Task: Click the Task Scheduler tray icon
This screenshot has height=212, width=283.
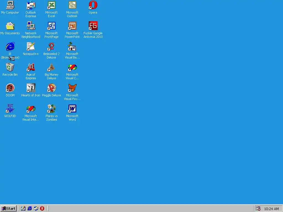Action: [258, 209]
